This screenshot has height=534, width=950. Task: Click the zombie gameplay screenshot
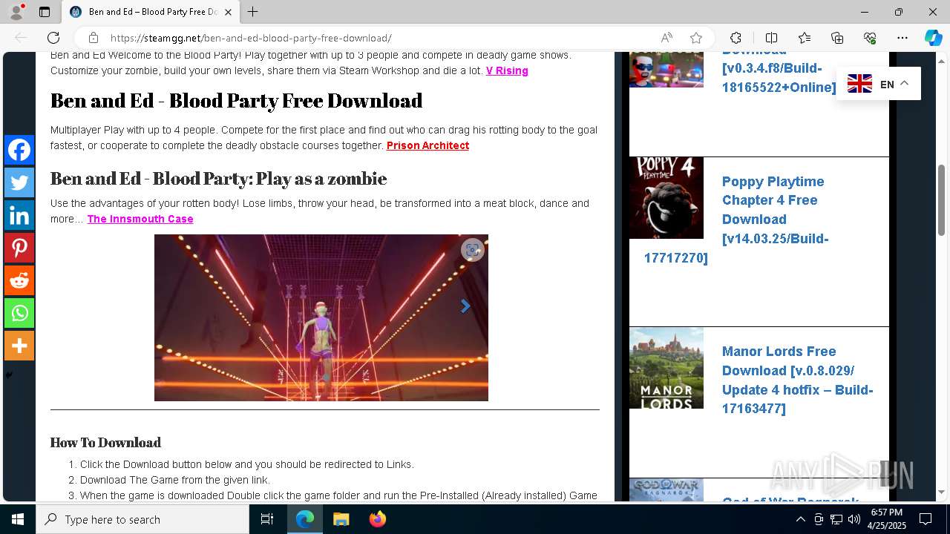pyautogui.click(x=321, y=317)
